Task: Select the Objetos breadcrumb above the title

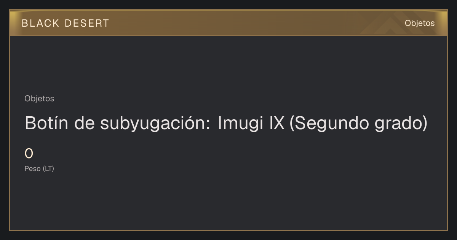Action: (x=39, y=99)
